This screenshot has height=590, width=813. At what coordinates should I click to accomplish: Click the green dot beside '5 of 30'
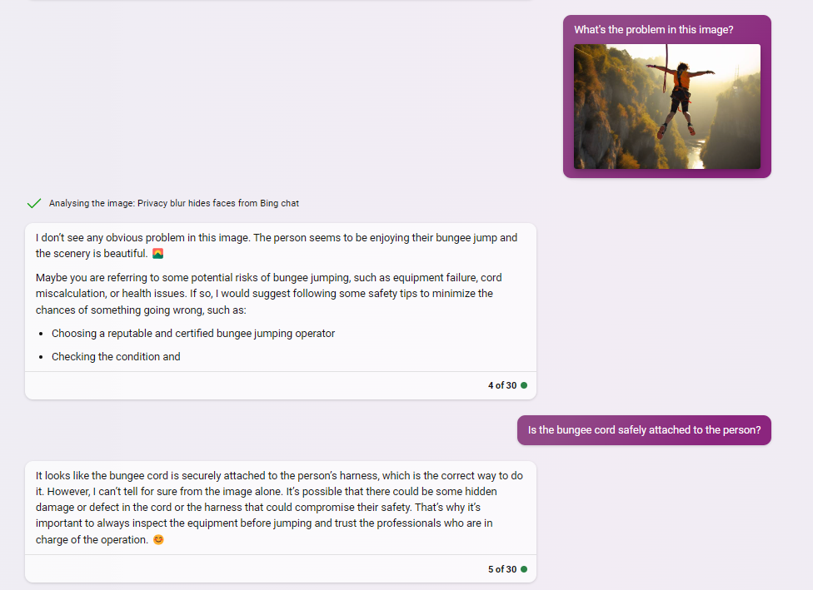point(522,569)
